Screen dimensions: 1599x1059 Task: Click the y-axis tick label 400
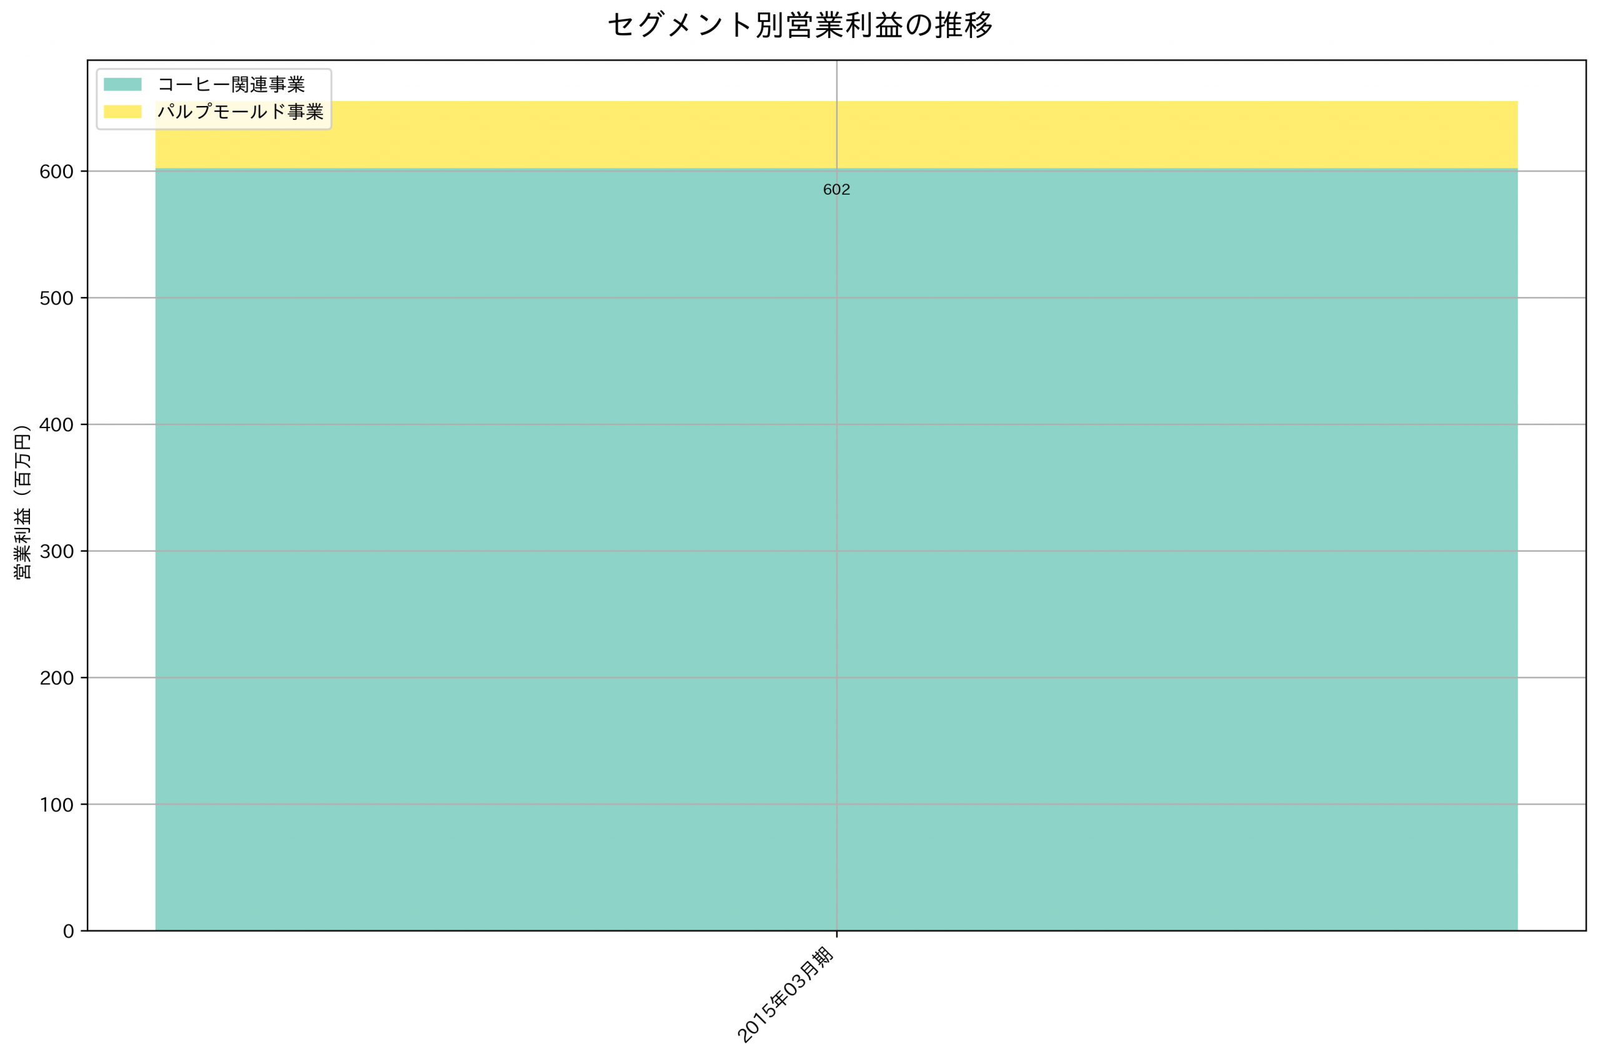pos(56,425)
